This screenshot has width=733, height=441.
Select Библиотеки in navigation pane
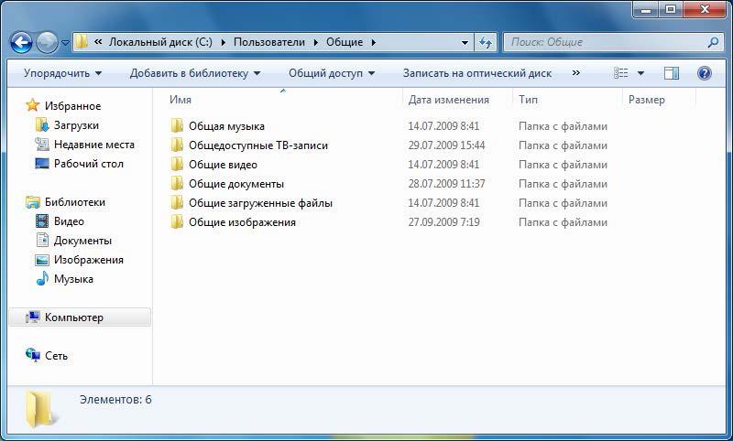[x=75, y=202]
